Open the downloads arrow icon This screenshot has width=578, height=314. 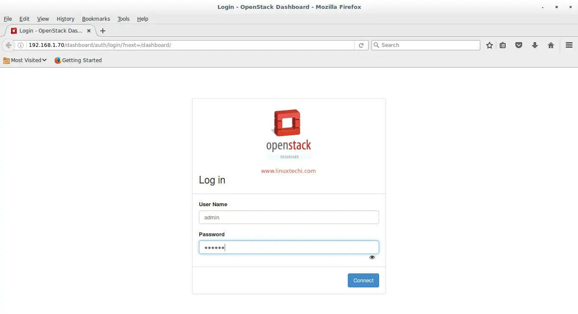pos(535,45)
